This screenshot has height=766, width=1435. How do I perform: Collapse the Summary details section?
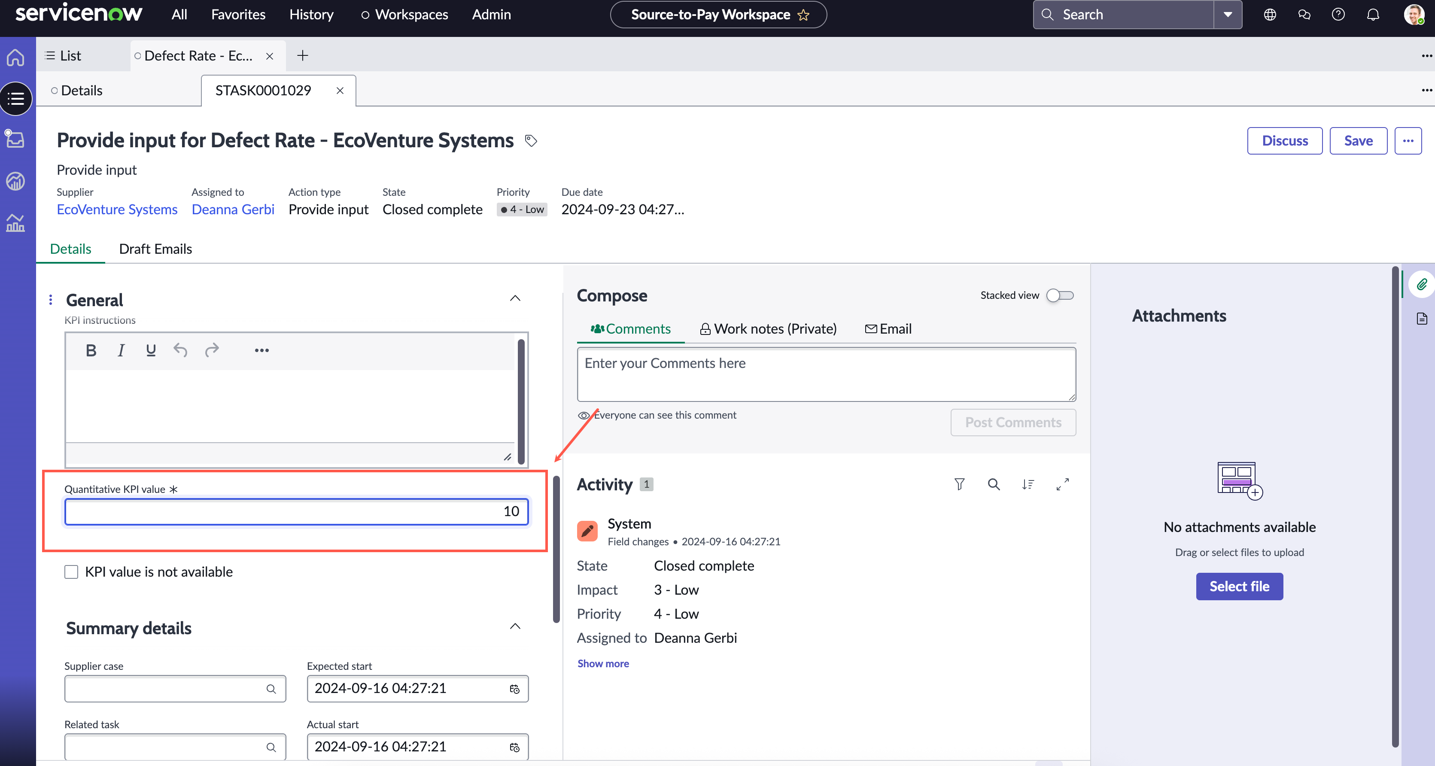tap(515, 626)
